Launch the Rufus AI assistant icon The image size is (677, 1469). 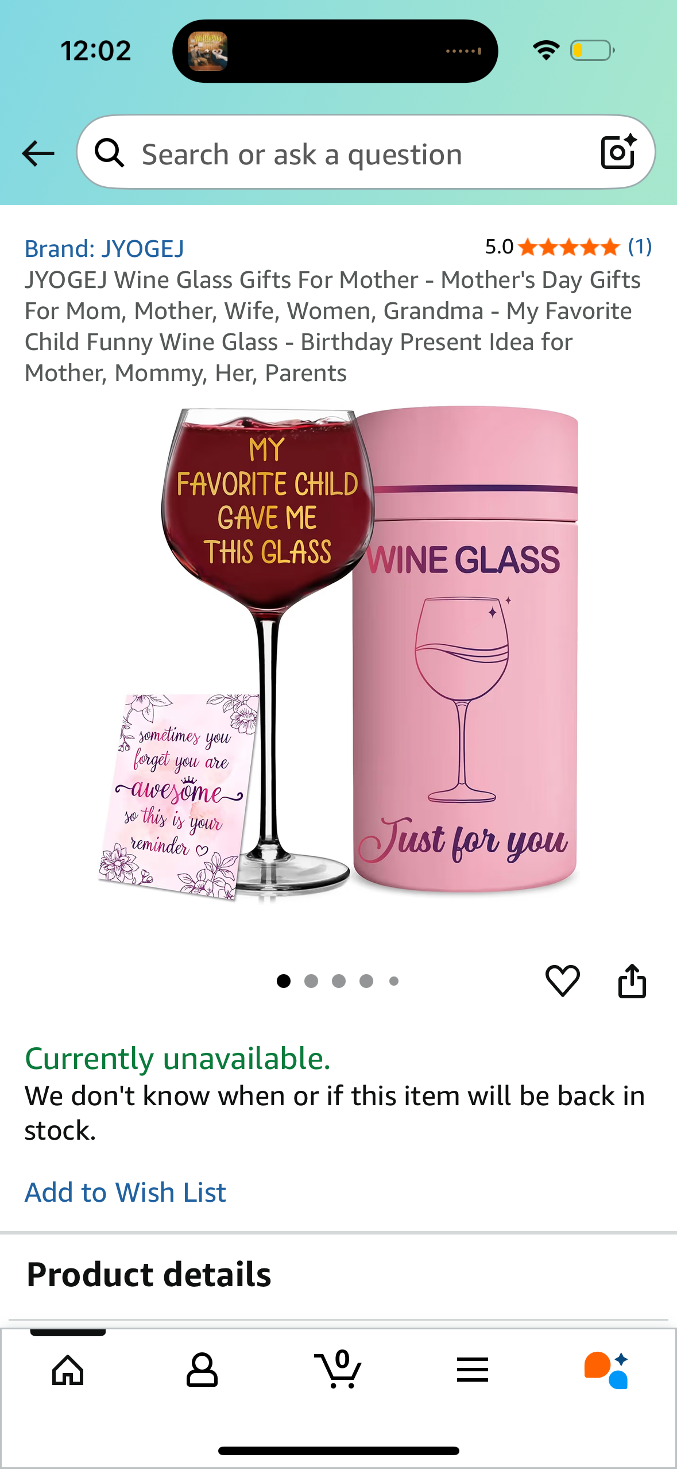(606, 1370)
